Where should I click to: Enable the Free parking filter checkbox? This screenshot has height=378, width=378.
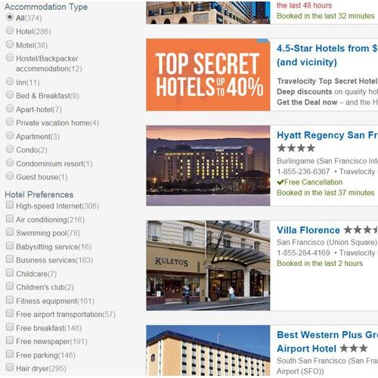coord(10,354)
